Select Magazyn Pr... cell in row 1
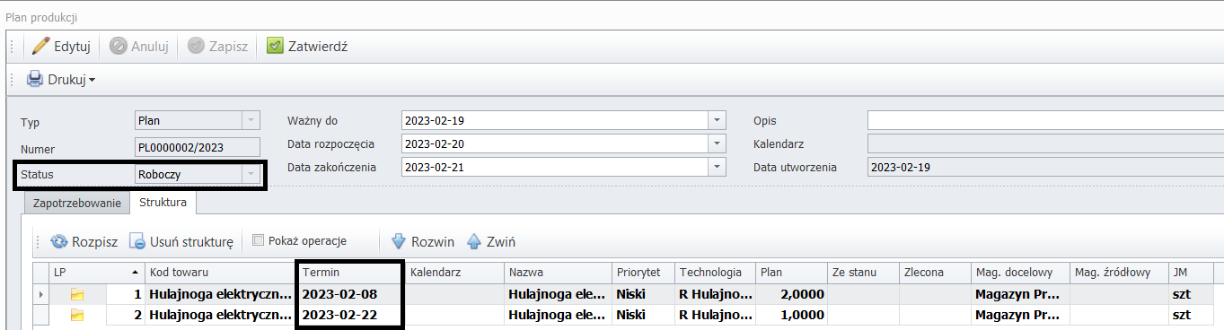 1019,293
